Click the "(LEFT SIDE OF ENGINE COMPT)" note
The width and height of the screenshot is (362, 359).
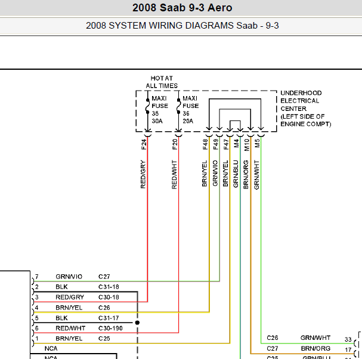306,120
